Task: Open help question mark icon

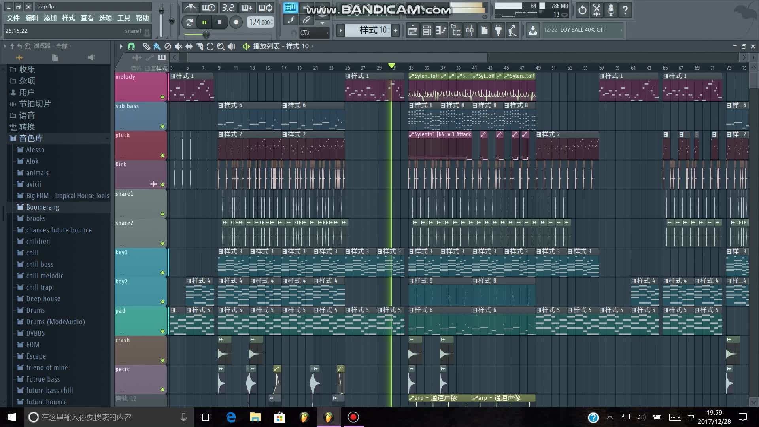Action: [625, 10]
